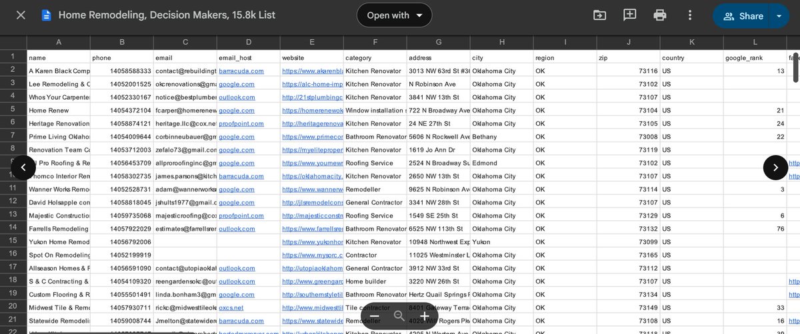Select 'Home builder' category cell

(375, 281)
